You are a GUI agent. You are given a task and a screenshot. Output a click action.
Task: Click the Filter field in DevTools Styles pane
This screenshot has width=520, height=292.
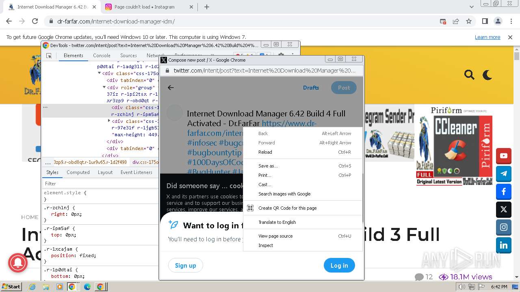tap(100, 184)
